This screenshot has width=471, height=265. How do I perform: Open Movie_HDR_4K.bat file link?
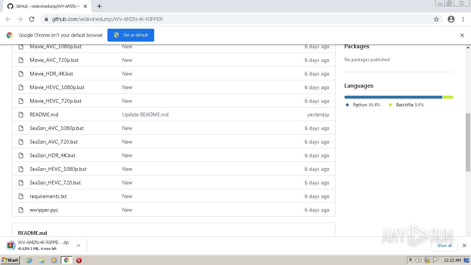point(51,74)
